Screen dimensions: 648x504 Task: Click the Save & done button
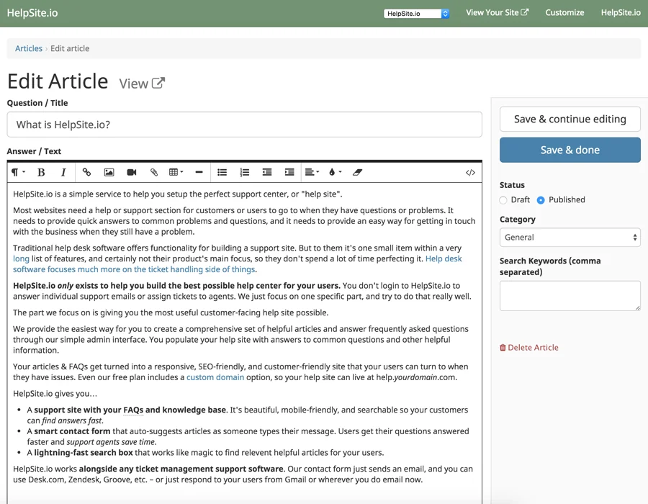tap(570, 150)
